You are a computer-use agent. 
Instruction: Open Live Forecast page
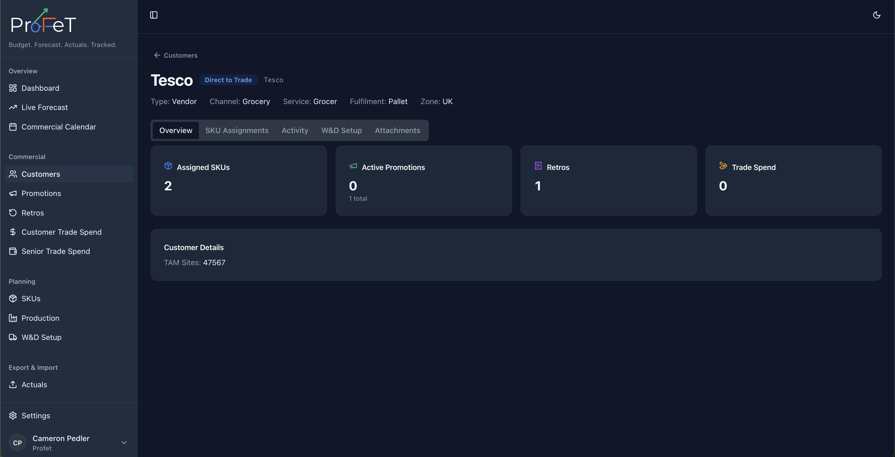[x=69, y=107]
